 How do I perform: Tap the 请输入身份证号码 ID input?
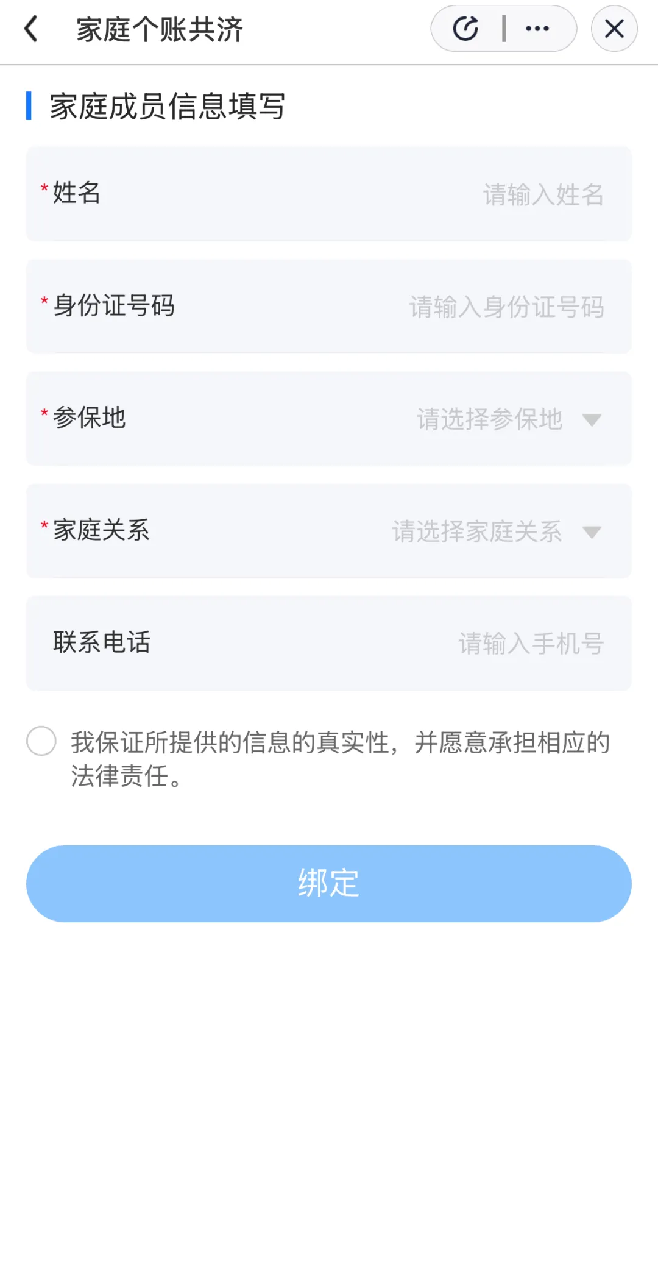pyautogui.click(x=506, y=307)
